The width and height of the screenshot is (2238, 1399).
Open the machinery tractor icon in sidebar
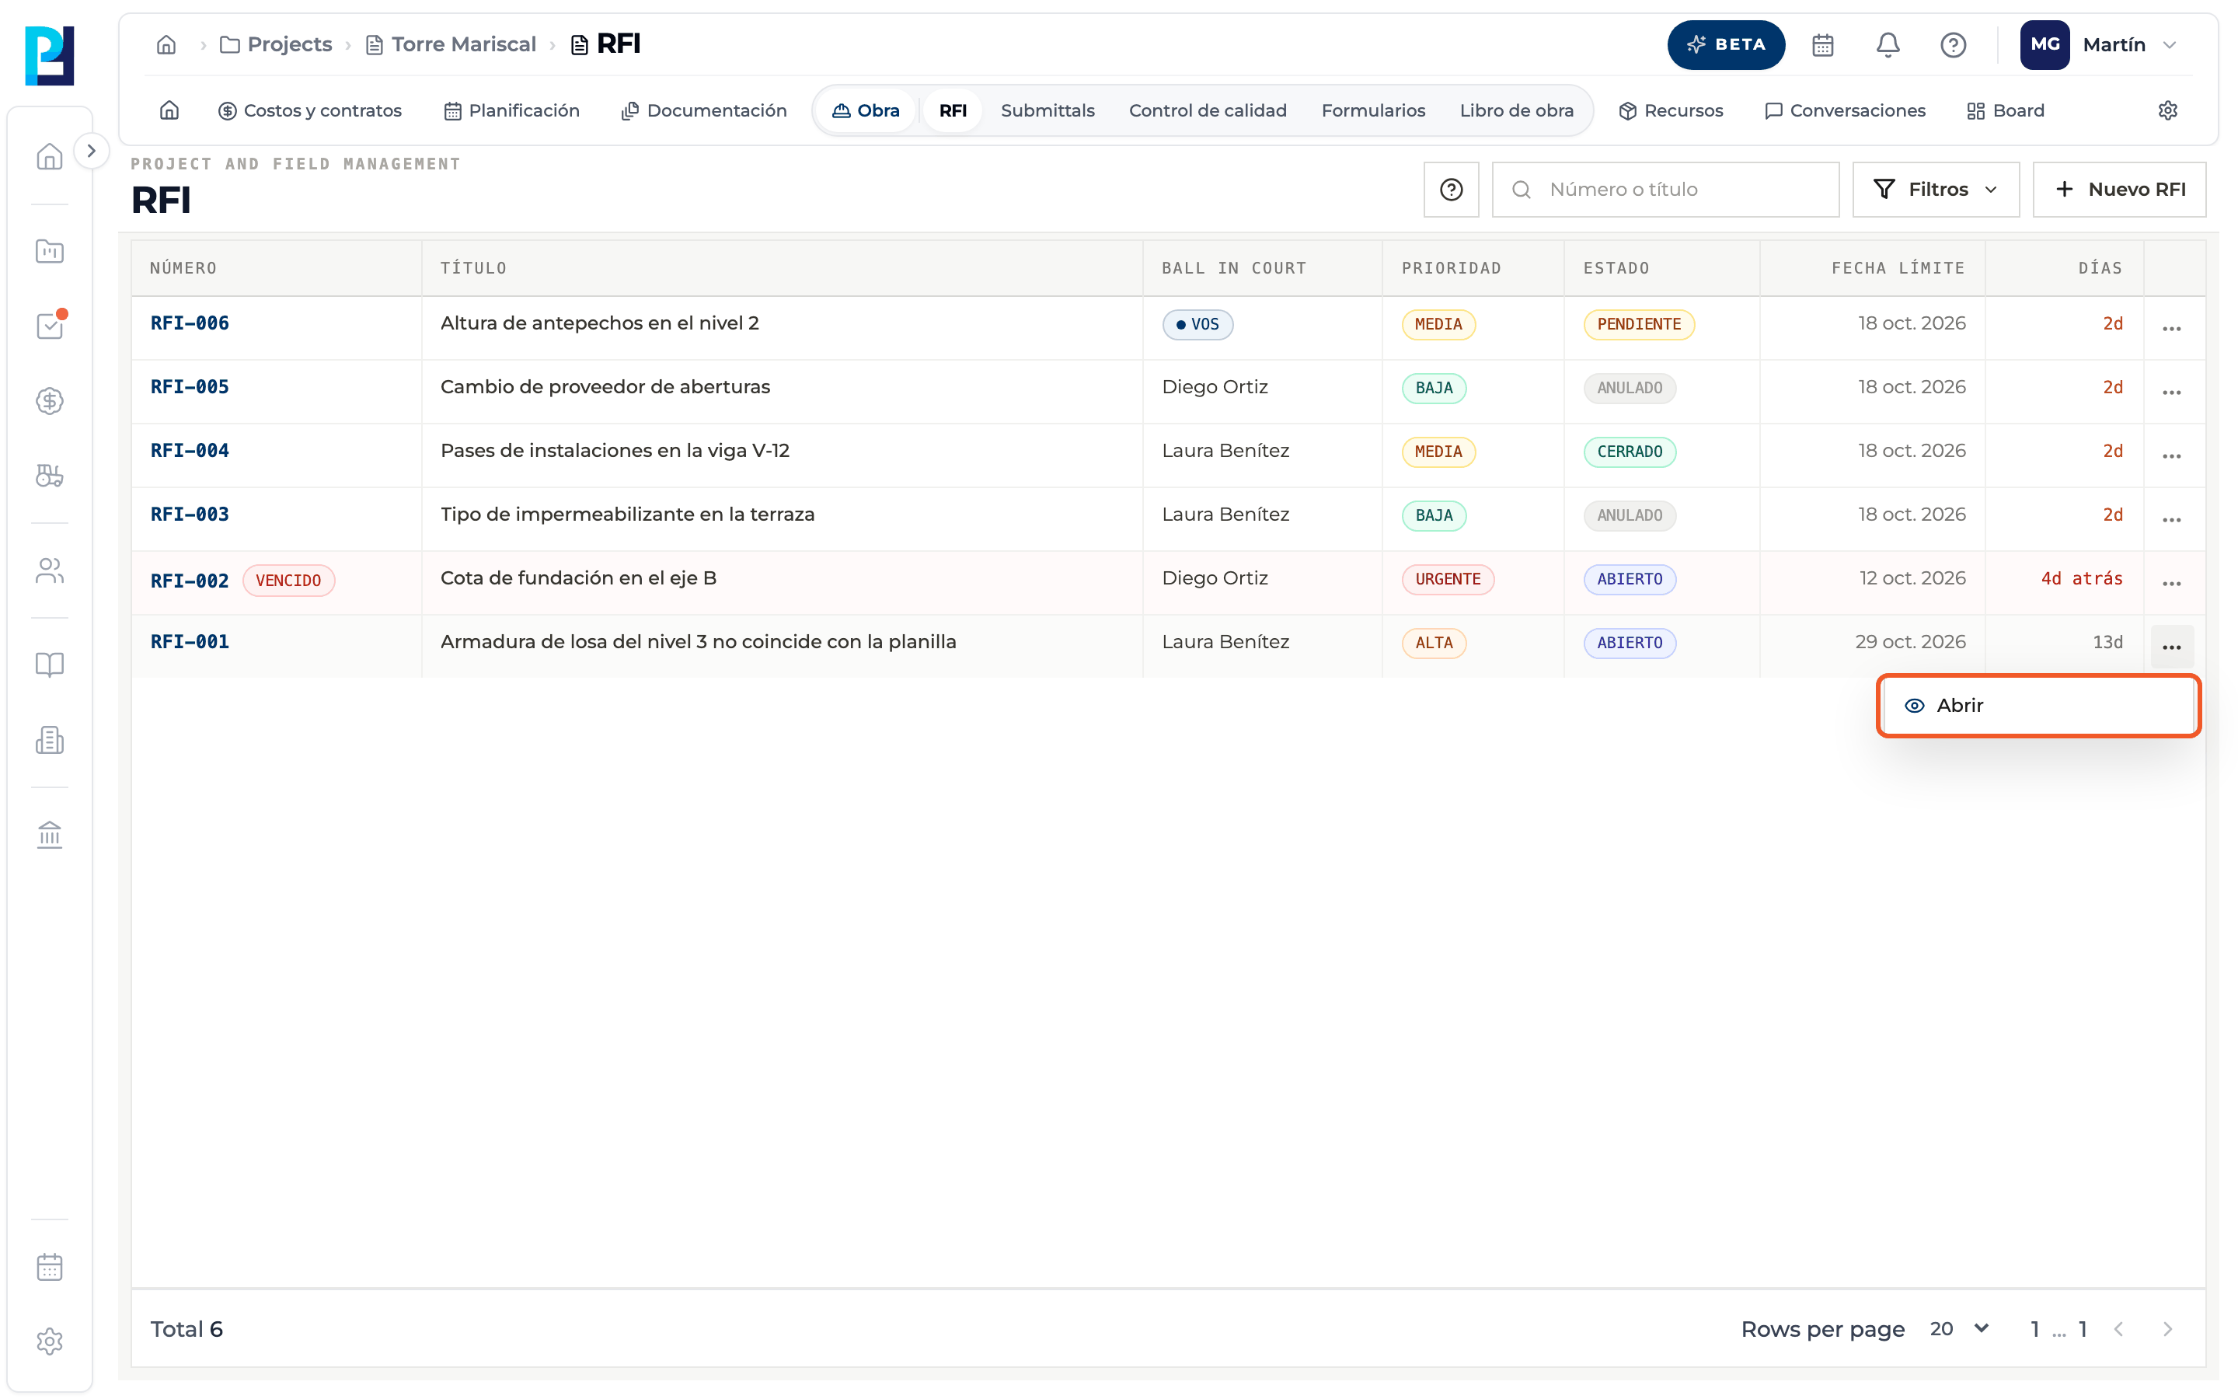49,476
